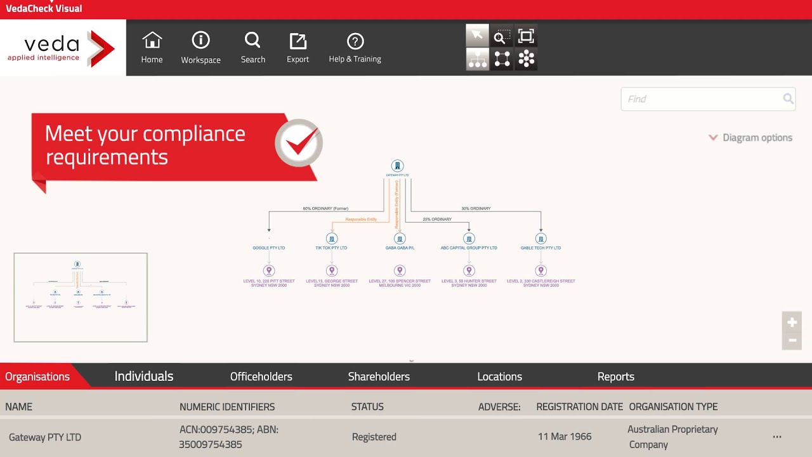Viewport: 812px width, 457px height.
Task: Click the fit-to-screen icon
Action: [x=526, y=36]
